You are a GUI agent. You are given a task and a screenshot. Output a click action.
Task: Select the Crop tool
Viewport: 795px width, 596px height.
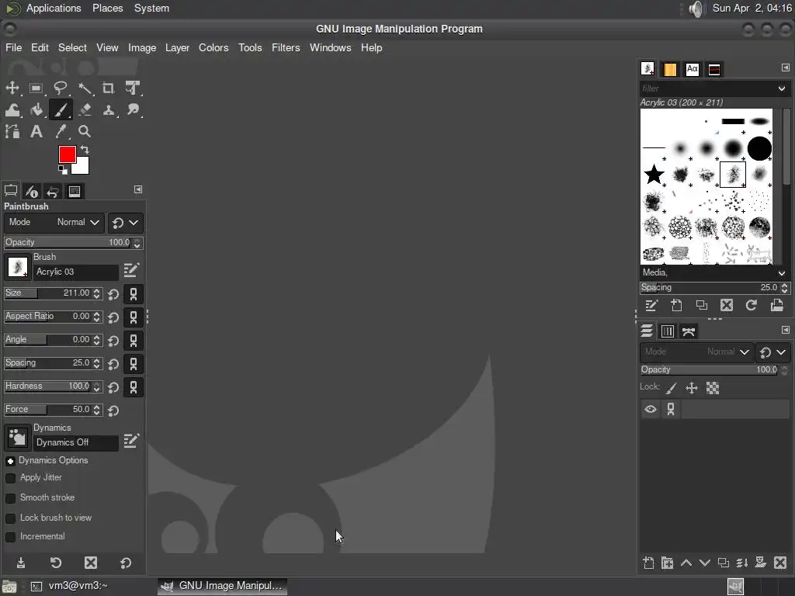point(109,88)
